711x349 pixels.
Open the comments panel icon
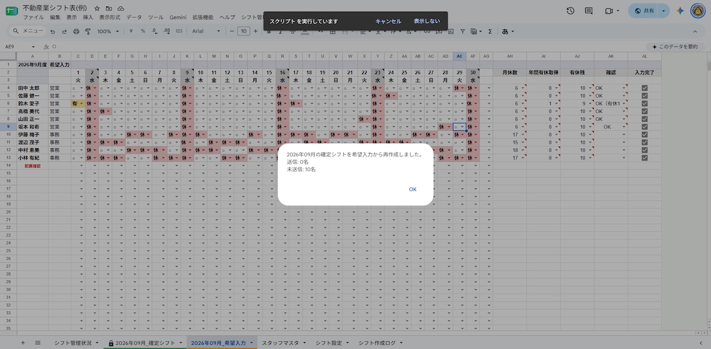coord(589,10)
